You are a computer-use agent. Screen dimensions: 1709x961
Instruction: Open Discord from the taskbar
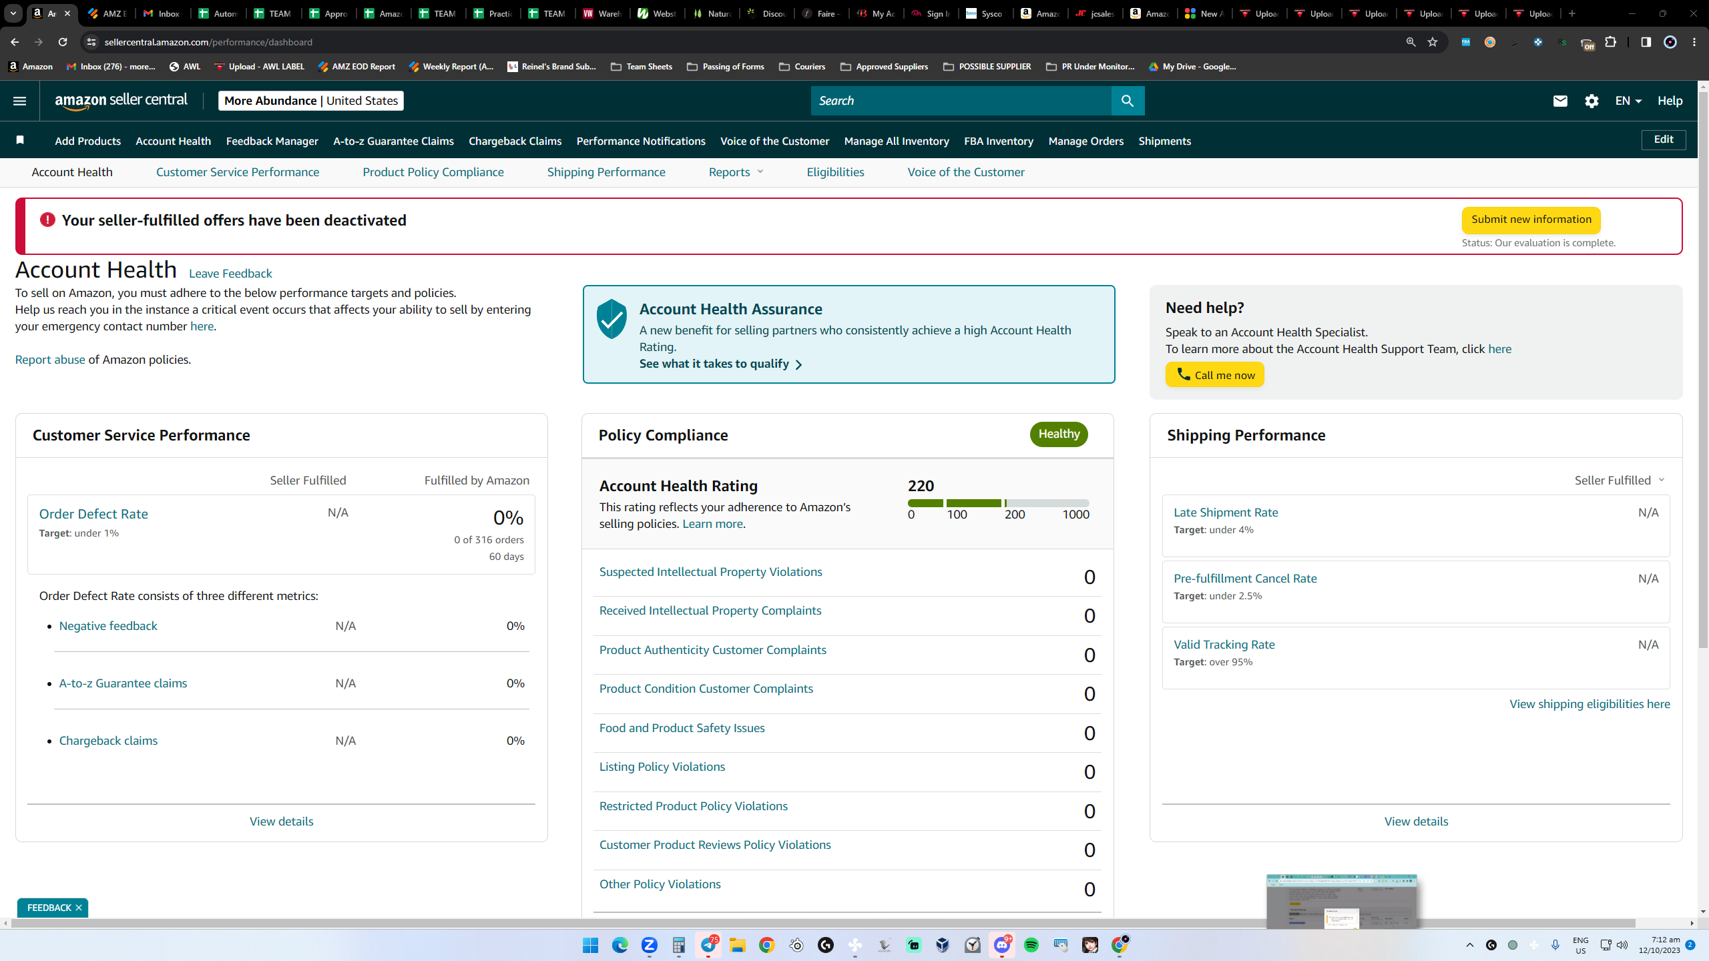click(x=1002, y=945)
